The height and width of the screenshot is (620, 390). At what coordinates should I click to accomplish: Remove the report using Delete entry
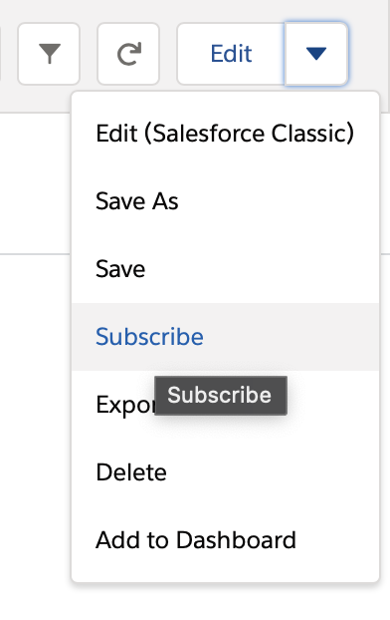tap(225, 472)
